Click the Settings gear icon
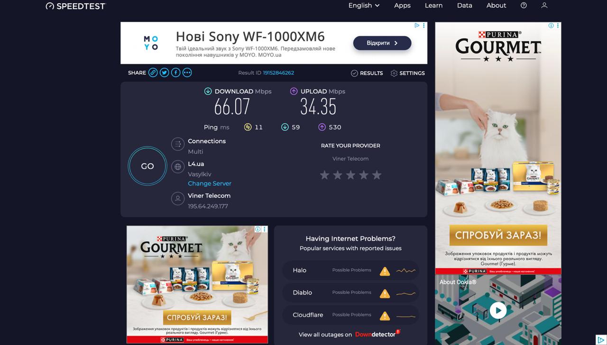The height and width of the screenshot is (345, 607). tap(394, 73)
